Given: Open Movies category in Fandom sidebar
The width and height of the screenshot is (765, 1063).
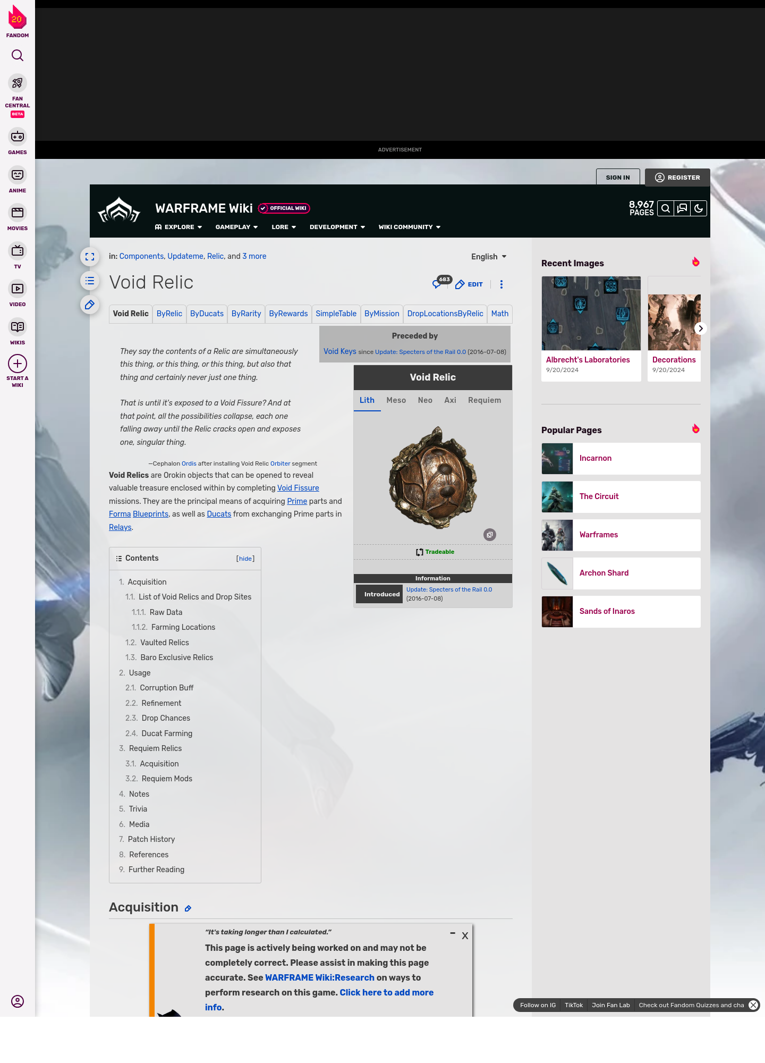Looking at the screenshot, I should click(x=18, y=218).
